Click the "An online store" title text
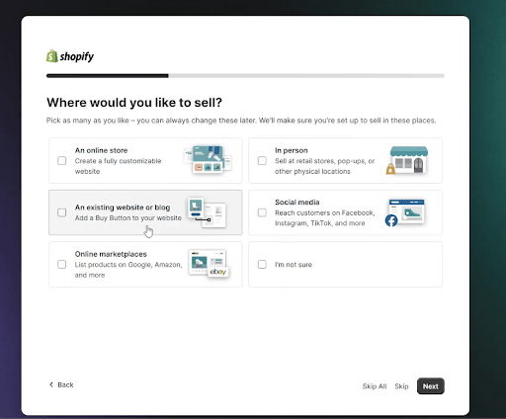 101,150
